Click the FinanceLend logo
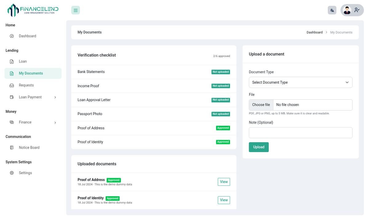The width and height of the screenshot is (369, 218). pos(33,10)
